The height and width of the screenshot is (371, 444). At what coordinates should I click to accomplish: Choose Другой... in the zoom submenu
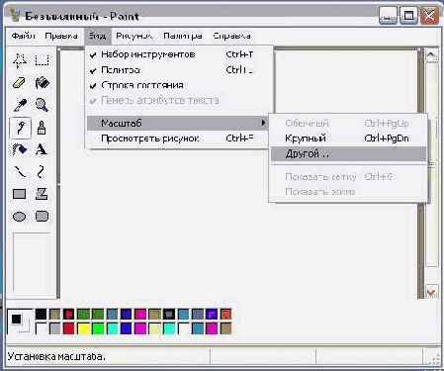coord(348,154)
